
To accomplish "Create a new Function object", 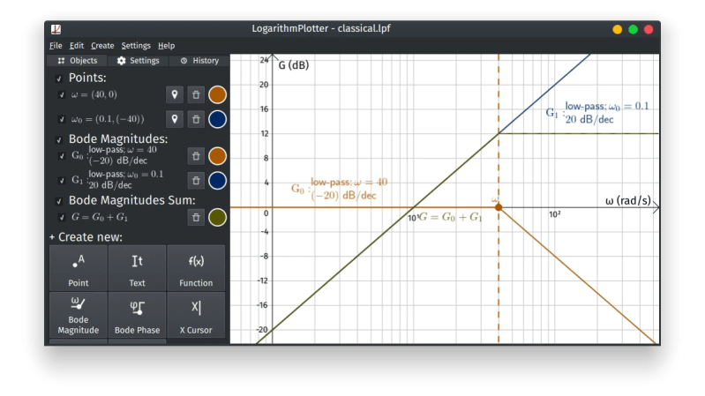I will point(196,268).
